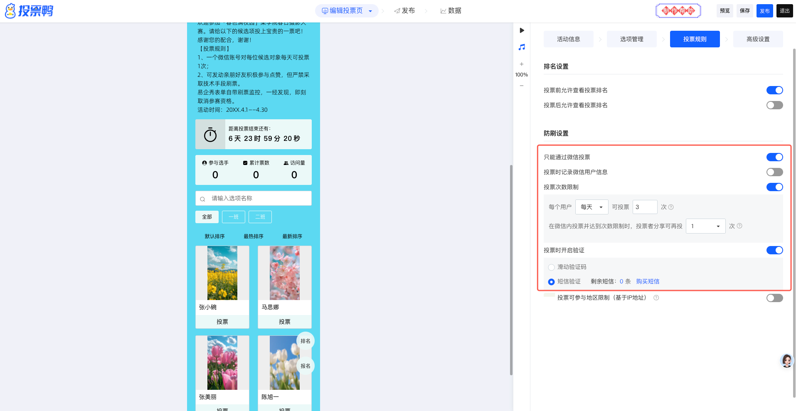Switch to 高级设置 tab
The image size is (796, 411).
(758, 39)
